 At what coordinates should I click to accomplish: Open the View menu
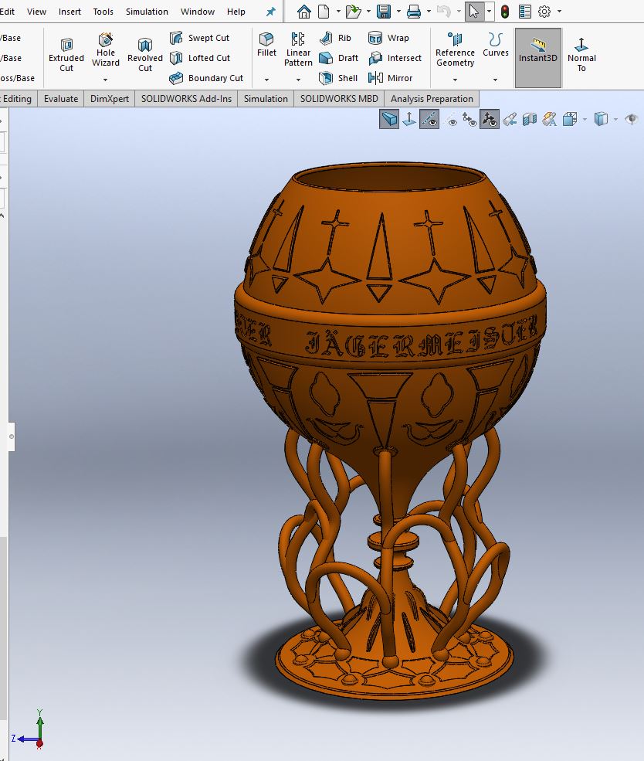[36, 11]
